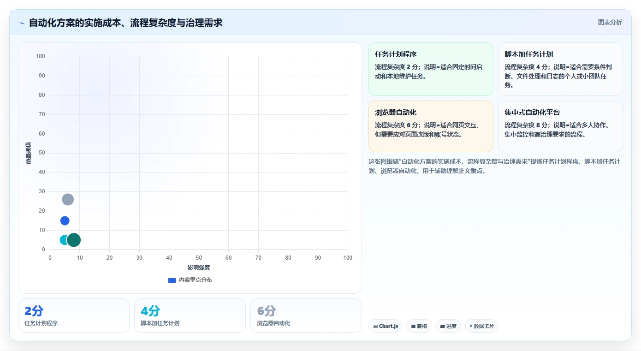
Task: Click the 图表分析 label in header
Action: click(610, 22)
